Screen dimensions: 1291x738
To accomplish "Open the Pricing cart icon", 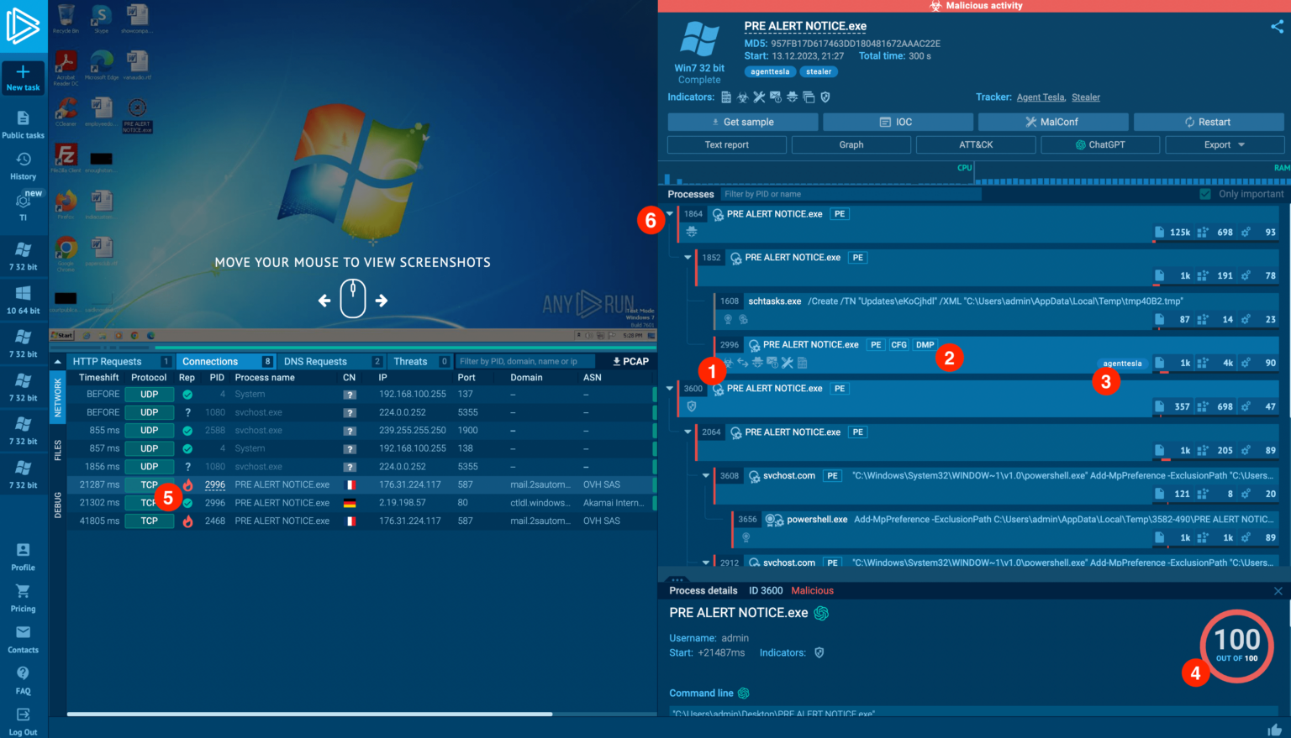I will point(23,592).
